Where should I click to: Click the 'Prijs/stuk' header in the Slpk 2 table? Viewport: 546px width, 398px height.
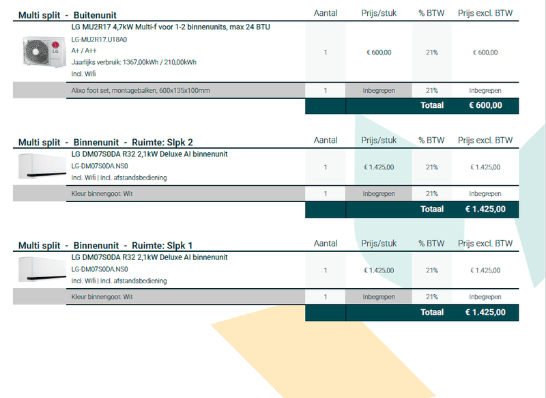tap(379, 141)
